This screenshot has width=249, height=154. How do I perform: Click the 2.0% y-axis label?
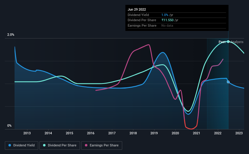(11, 35)
